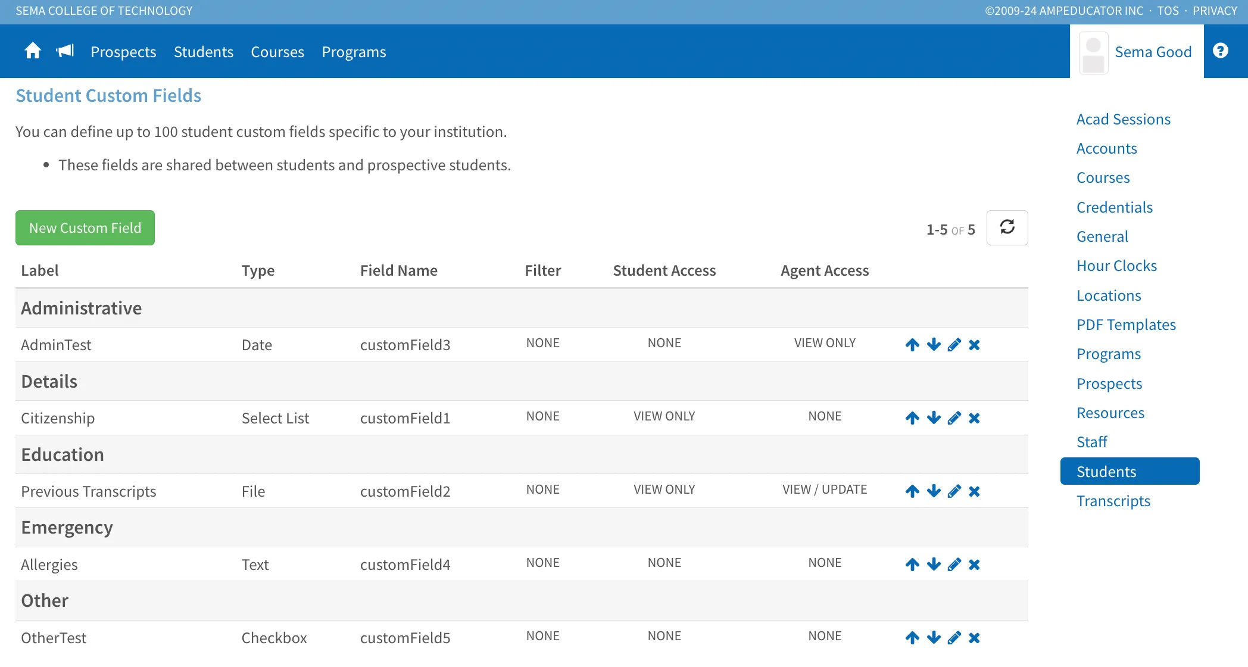Move AdminTest field down
This screenshot has height=667, width=1248.
pos(934,345)
